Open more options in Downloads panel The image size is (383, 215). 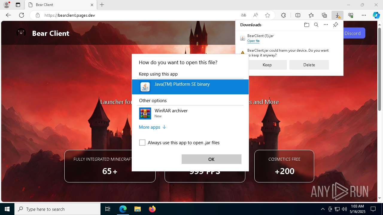coord(326,25)
